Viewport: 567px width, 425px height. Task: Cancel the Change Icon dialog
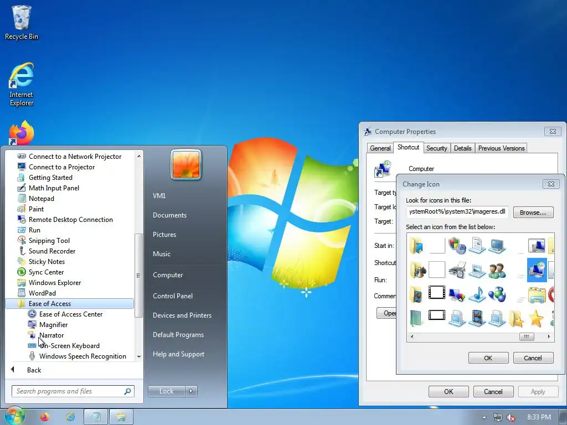pyautogui.click(x=533, y=358)
